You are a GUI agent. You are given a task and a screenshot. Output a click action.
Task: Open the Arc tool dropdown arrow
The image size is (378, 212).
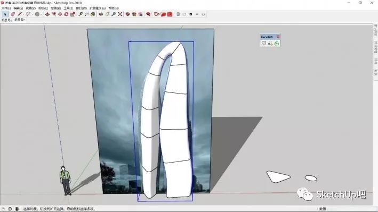coord(33,14)
